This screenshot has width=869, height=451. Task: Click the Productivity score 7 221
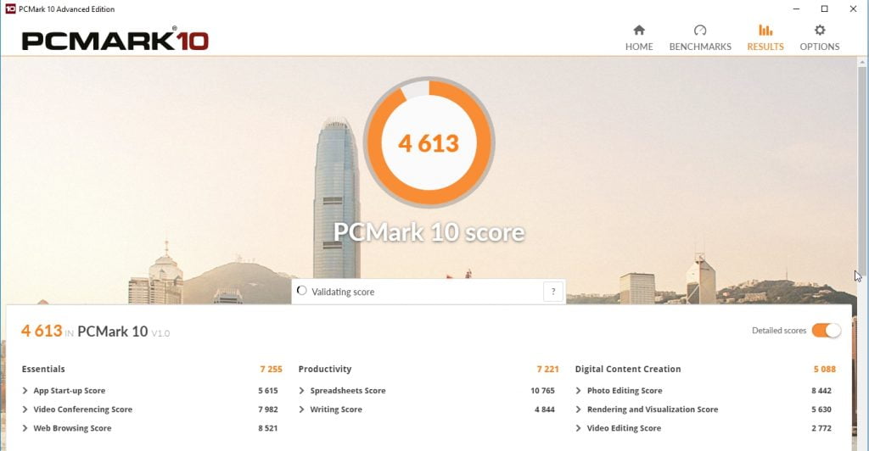(x=547, y=369)
